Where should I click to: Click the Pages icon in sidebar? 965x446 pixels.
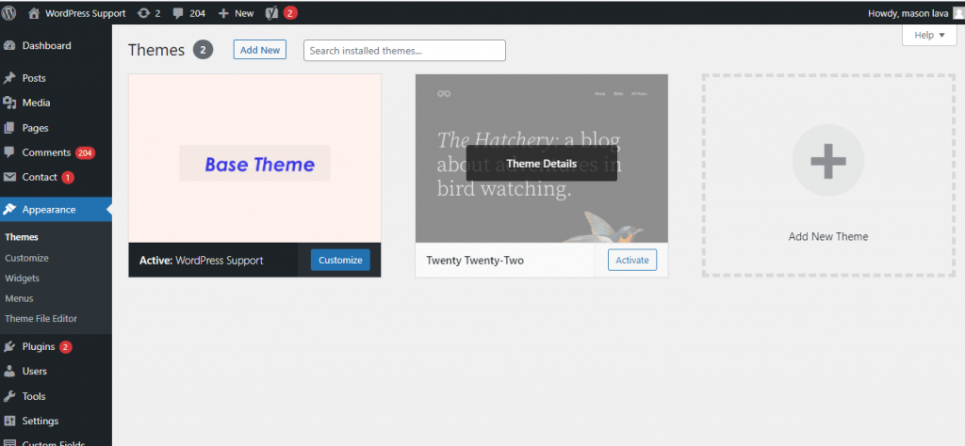(x=9, y=128)
